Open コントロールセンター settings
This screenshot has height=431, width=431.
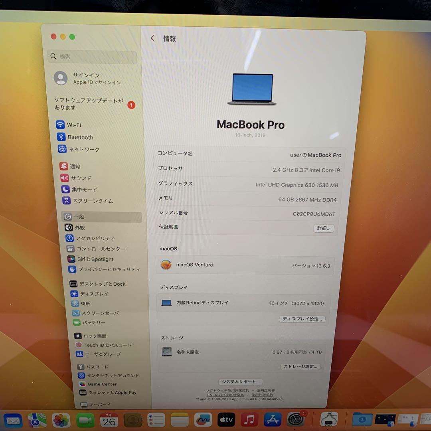pos(96,249)
